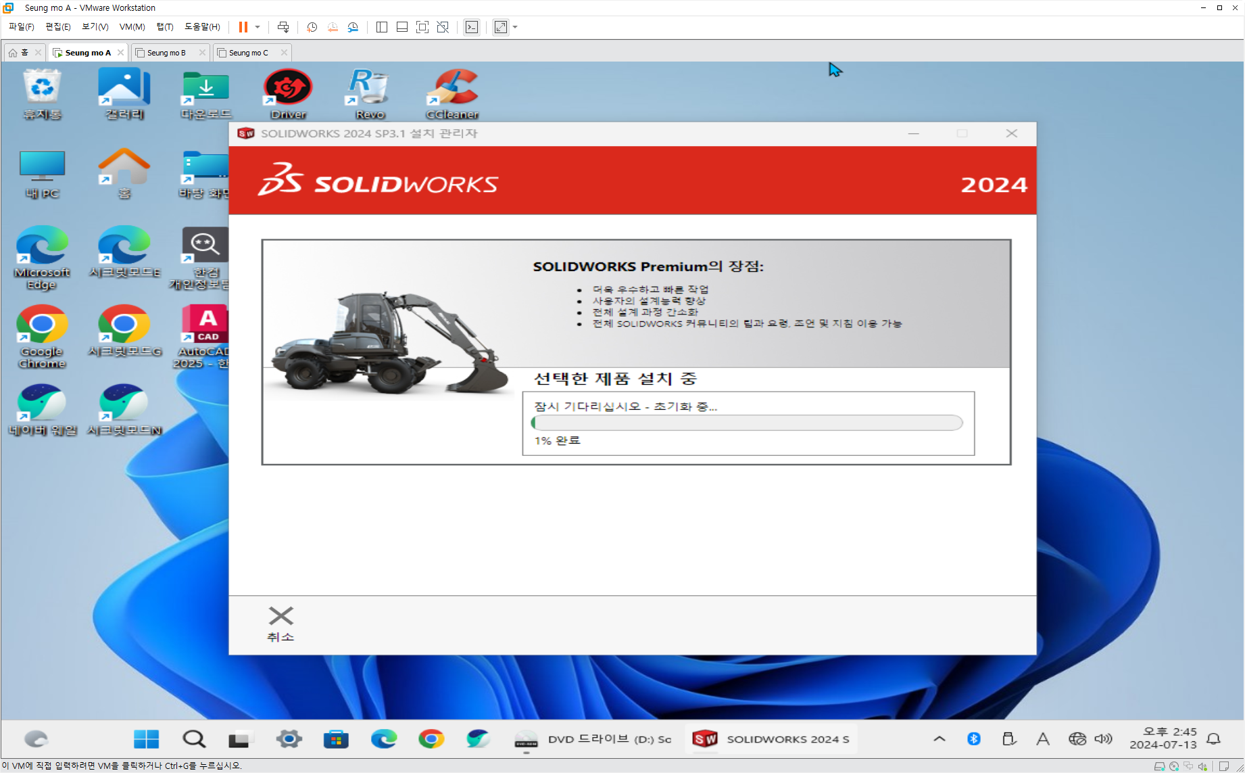Launch Microsoft Edge from the desktop
Screen dimensions: 1245x773
click(43, 258)
